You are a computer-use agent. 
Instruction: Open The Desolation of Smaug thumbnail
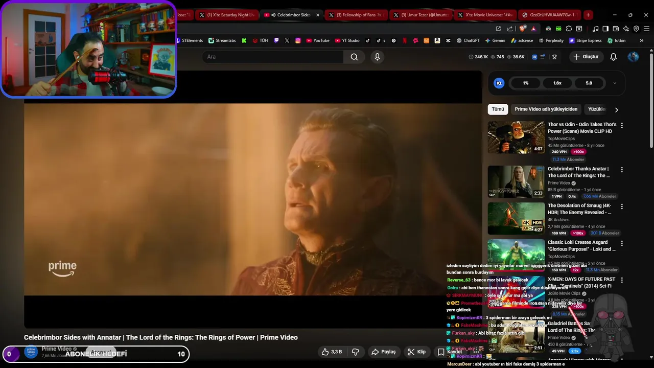516,218
